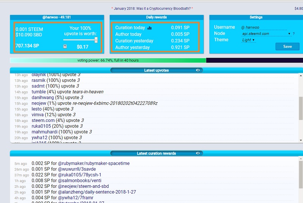The height and width of the screenshot is (203, 303).
Task: Click the $10.090 SBD balance value
Action: [x=29, y=35]
